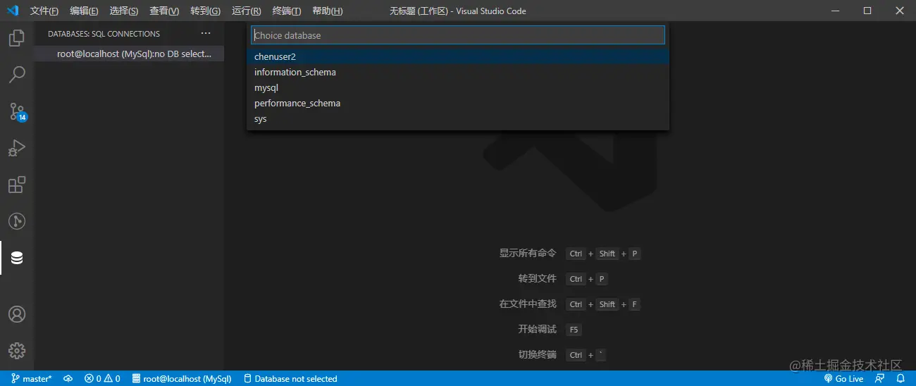The image size is (916, 386).
Task: Open the 帮助(H) menu
Action: (328, 11)
